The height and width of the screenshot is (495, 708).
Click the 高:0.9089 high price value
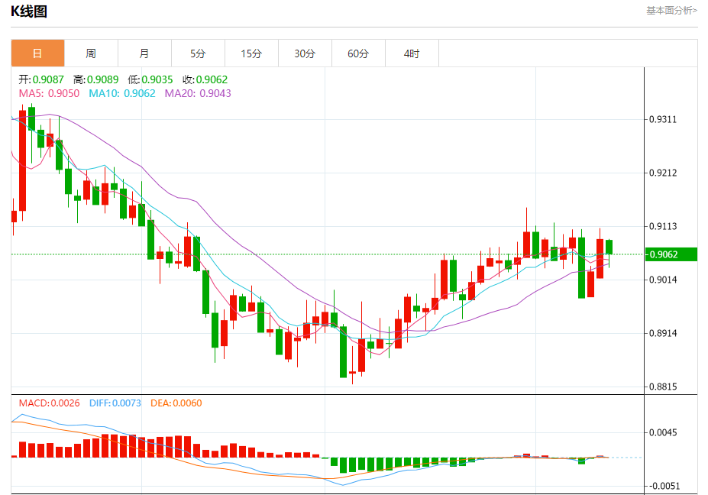95,79
